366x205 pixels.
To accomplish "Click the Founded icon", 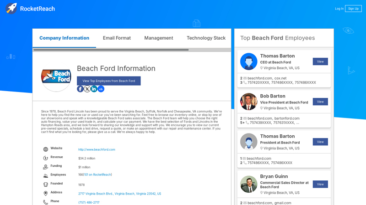I will pos(45,184).
